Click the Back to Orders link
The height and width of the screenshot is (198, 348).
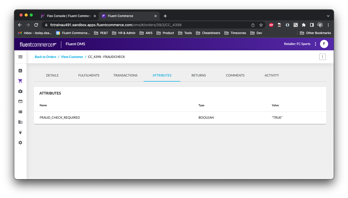coord(46,57)
